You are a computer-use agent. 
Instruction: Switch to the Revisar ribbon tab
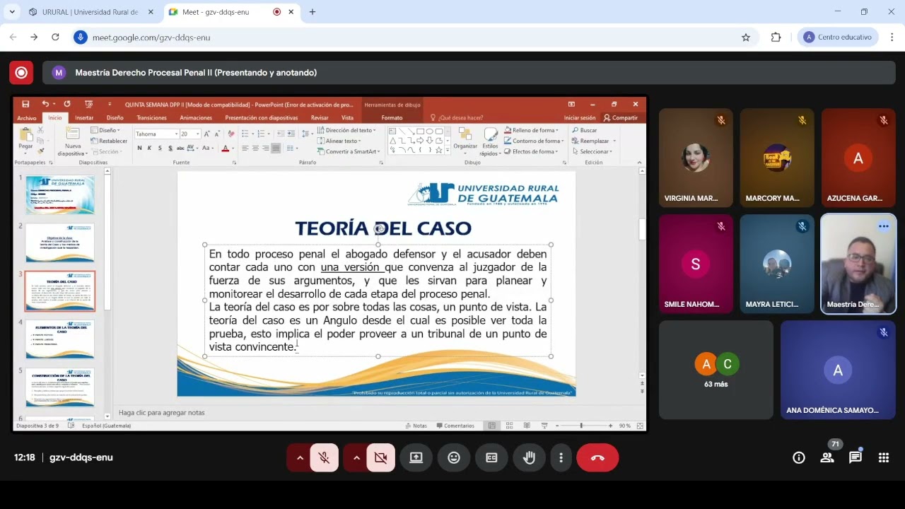point(320,118)
